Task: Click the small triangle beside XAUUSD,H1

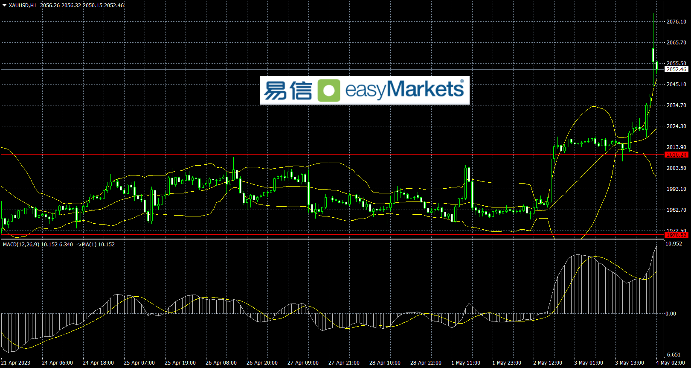Action: [5, 6]
